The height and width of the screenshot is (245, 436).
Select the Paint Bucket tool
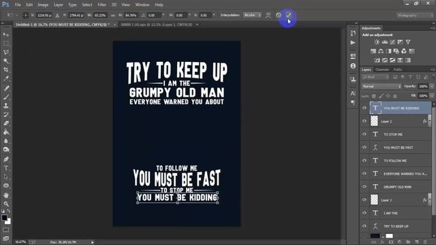pyautogui.click(x=6, y=132)
